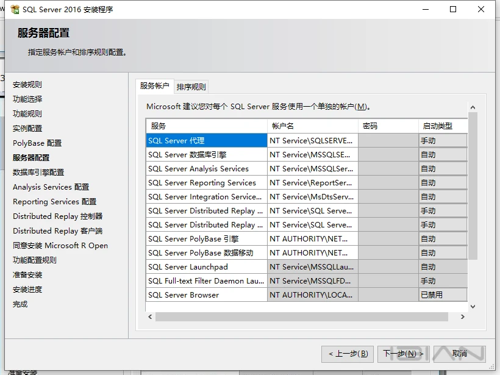Open the 排序规则 tab
This screenshot has height=375, width=500.
click(191, 87)
